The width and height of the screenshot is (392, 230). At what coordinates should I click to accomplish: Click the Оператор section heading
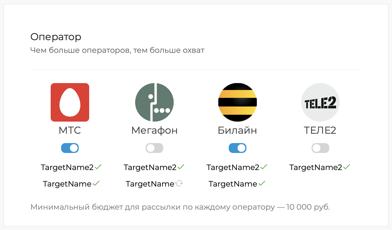pyautogui.click(x=56, y=37)
